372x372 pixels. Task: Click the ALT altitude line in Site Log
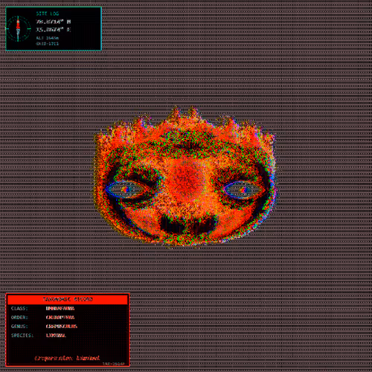pos(48,38)
